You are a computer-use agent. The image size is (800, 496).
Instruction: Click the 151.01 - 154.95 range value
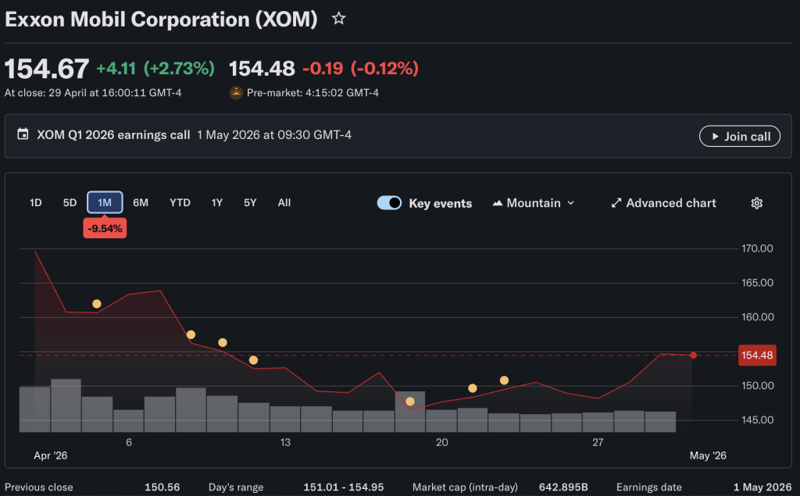[x=344, y=487]
